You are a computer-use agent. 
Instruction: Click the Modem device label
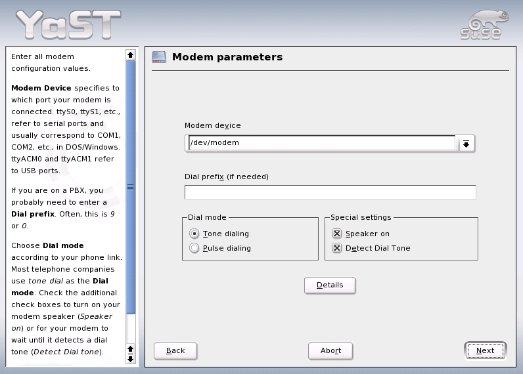point(213,125)
